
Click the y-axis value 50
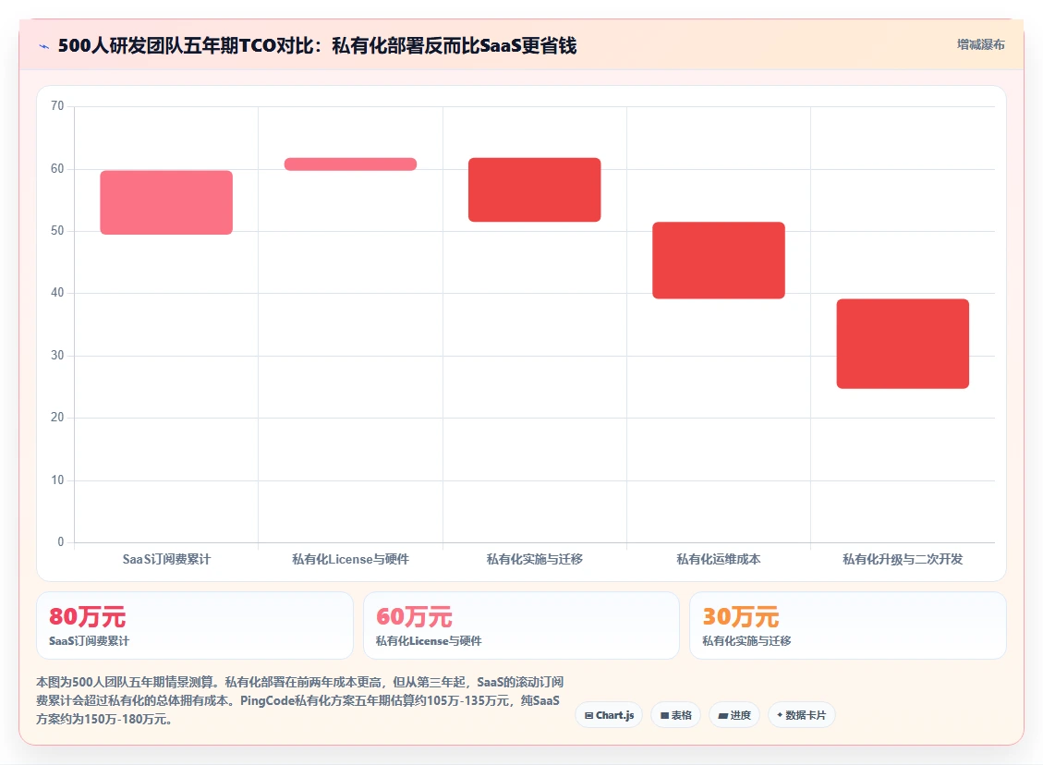(x=57, y=231)
